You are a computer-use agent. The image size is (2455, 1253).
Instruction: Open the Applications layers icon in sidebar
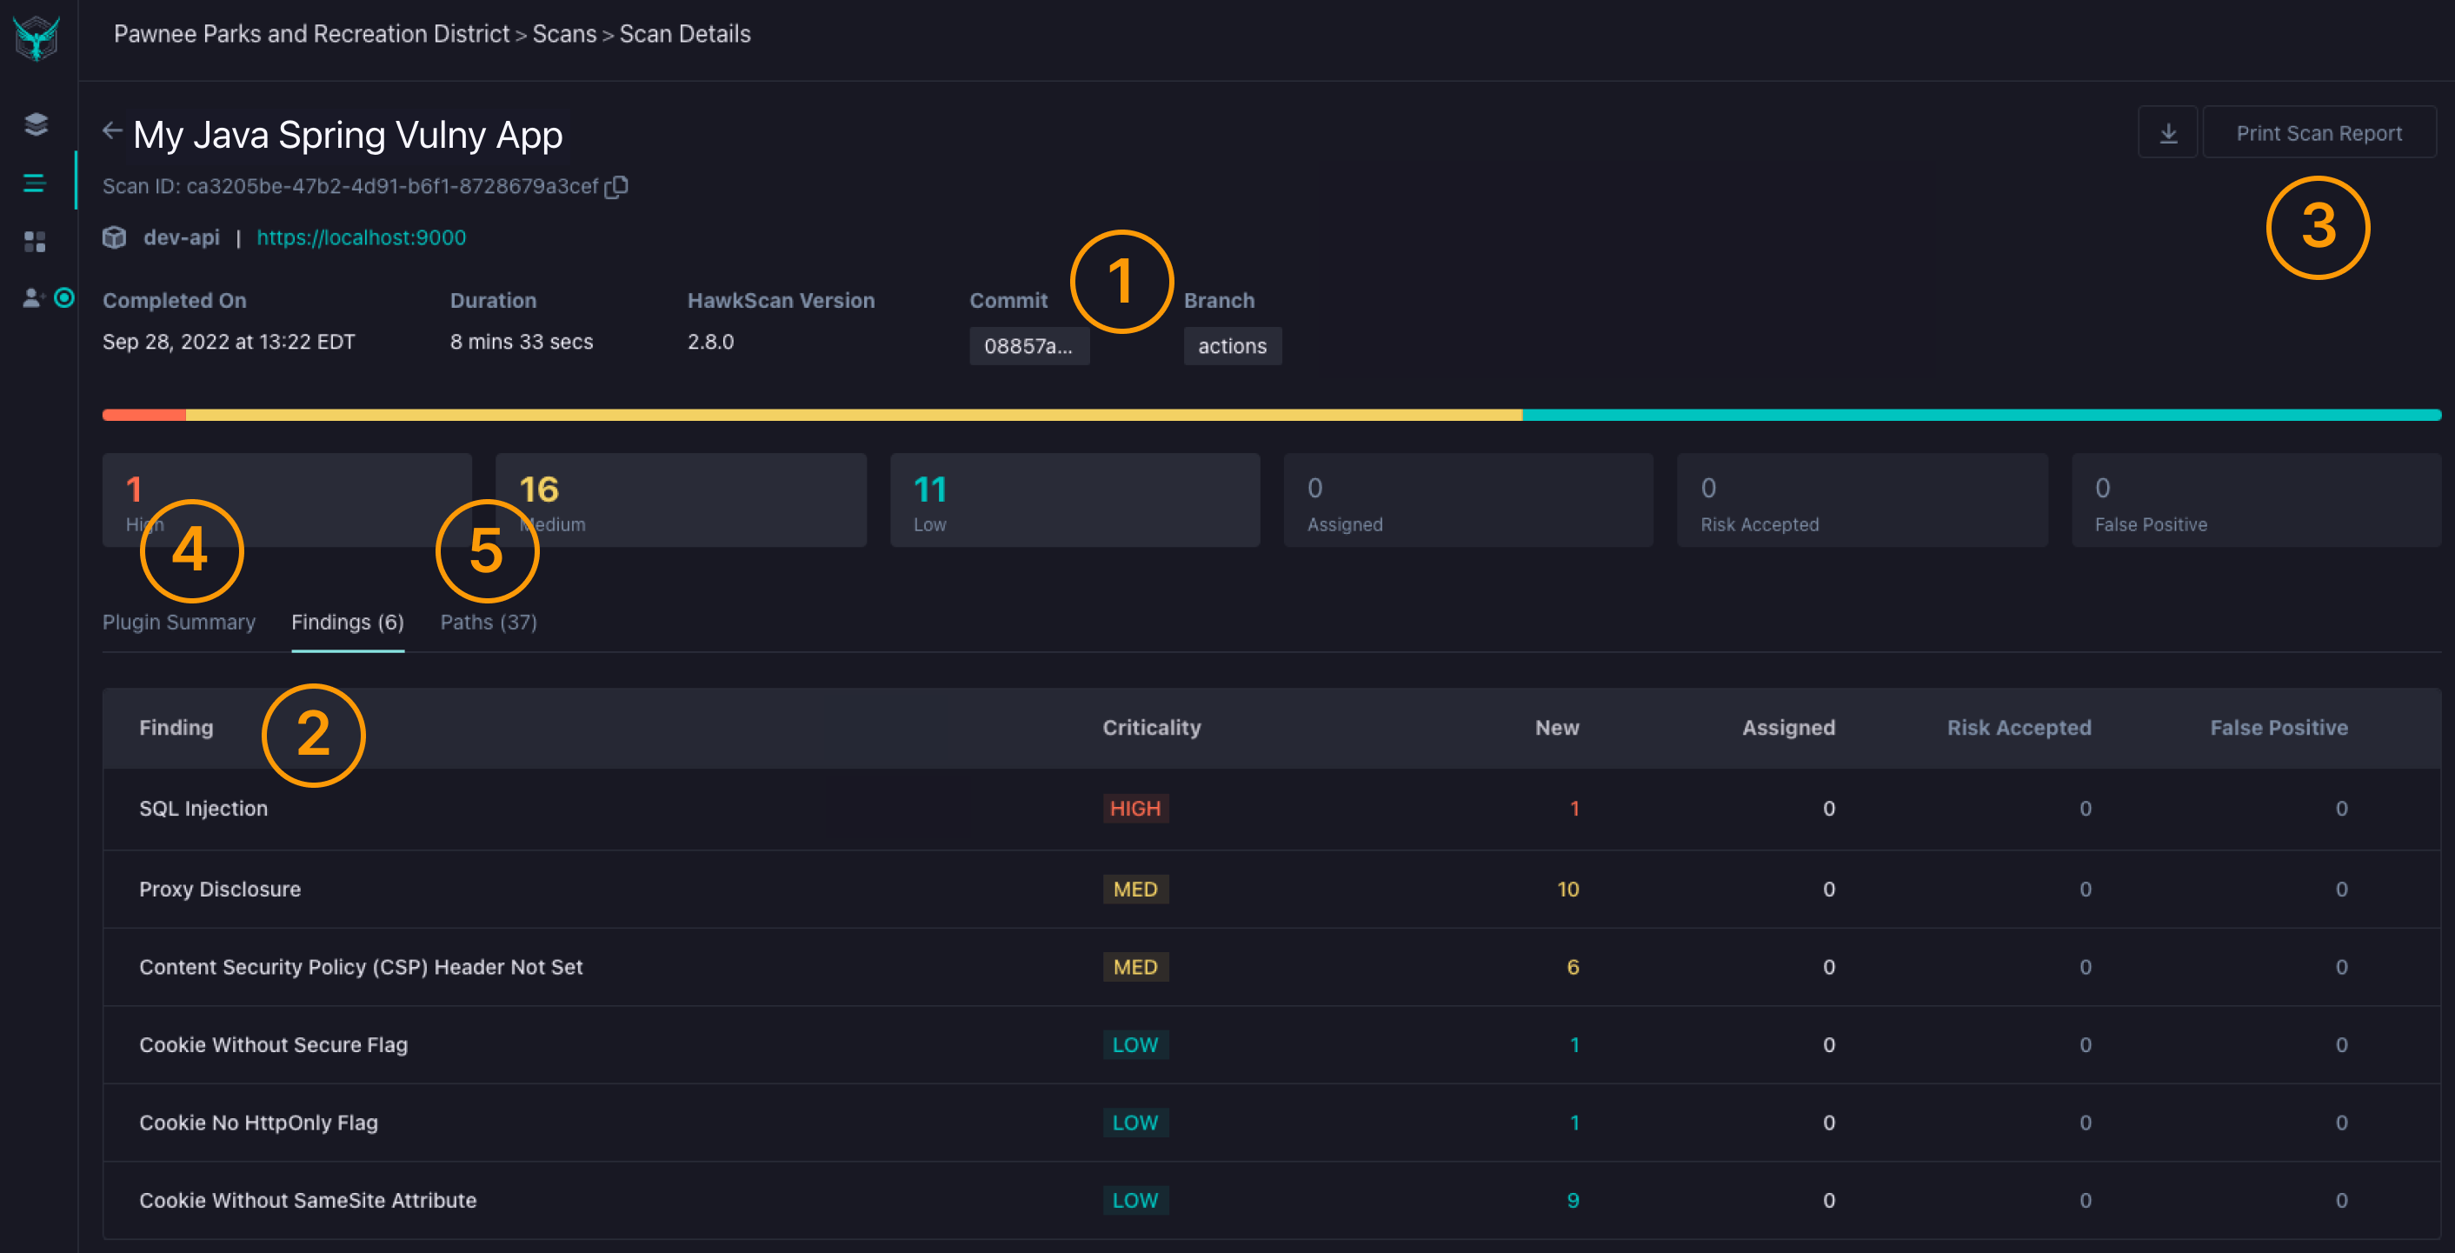pos(36,124)
